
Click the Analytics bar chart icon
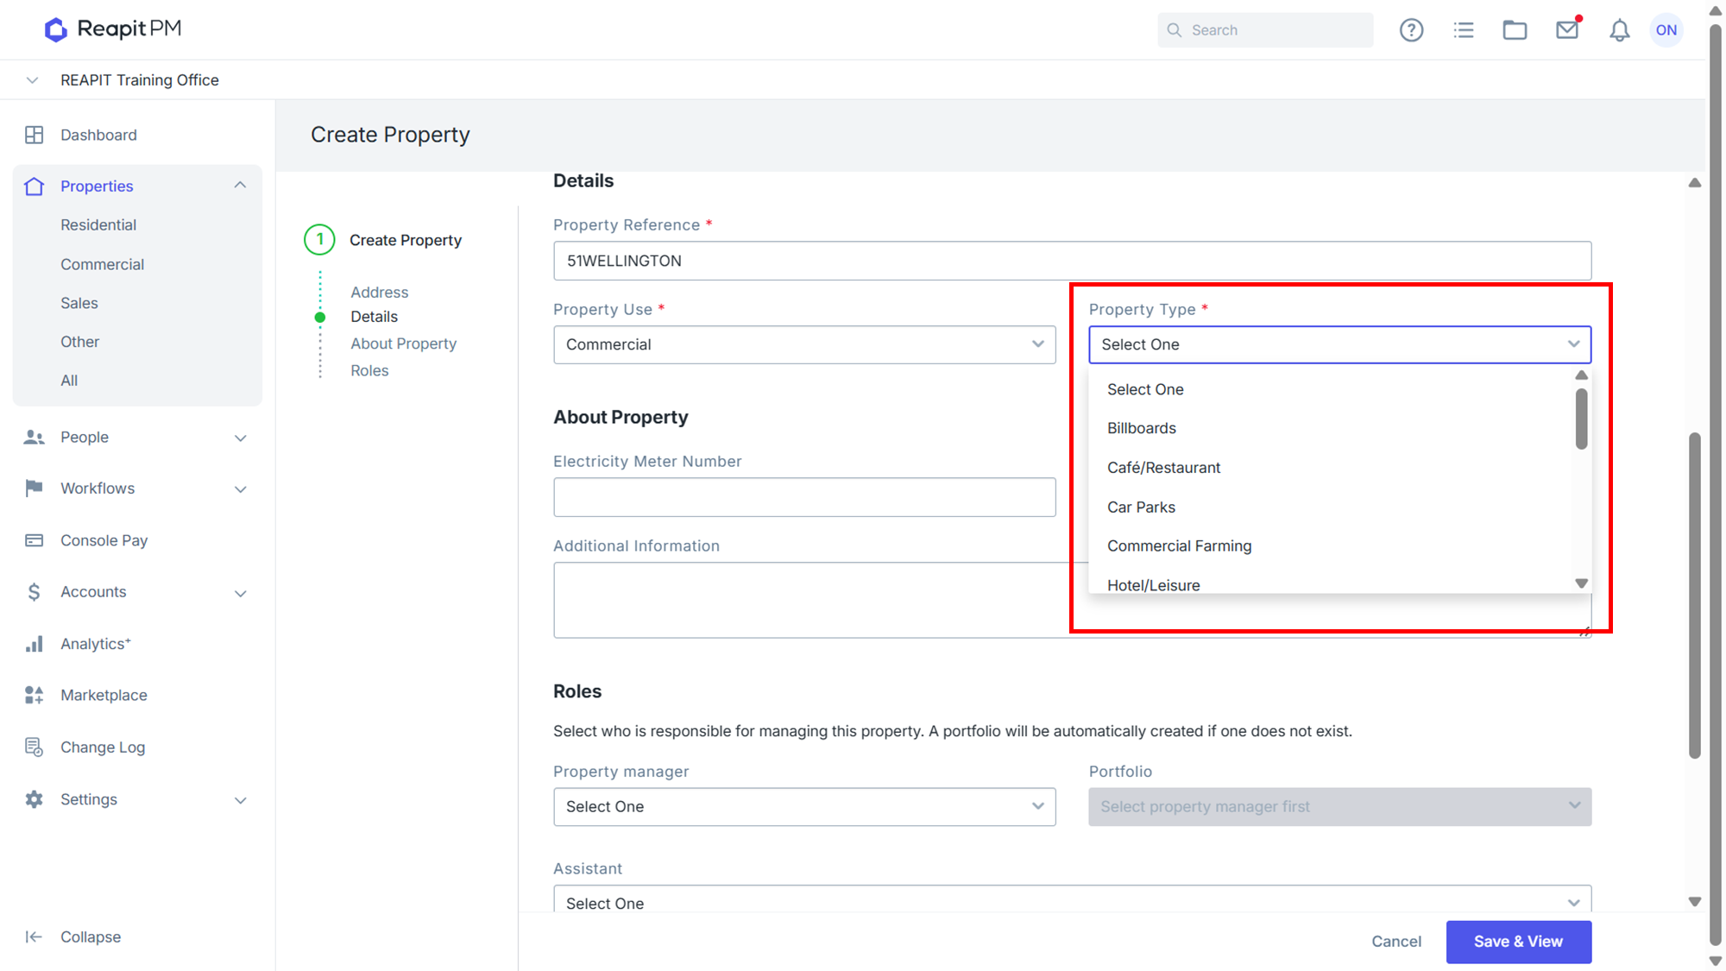click(35, 644)
